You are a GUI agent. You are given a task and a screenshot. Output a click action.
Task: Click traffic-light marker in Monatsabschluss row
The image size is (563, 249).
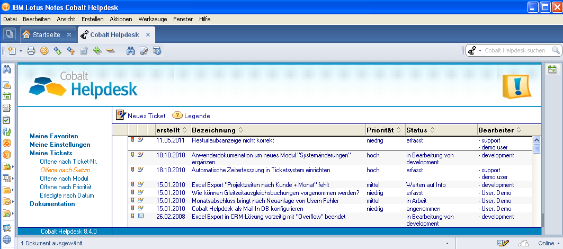pos(132,200)
